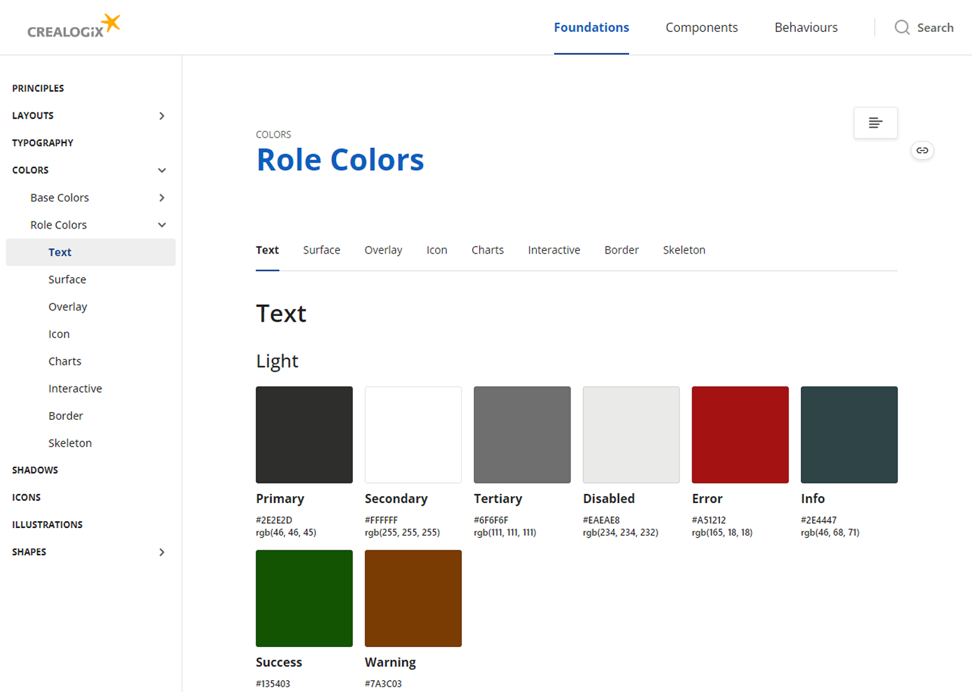This screenshot has width=972, height=692.
Task: Click the search magnifier icon
Action: click(902, 28)
